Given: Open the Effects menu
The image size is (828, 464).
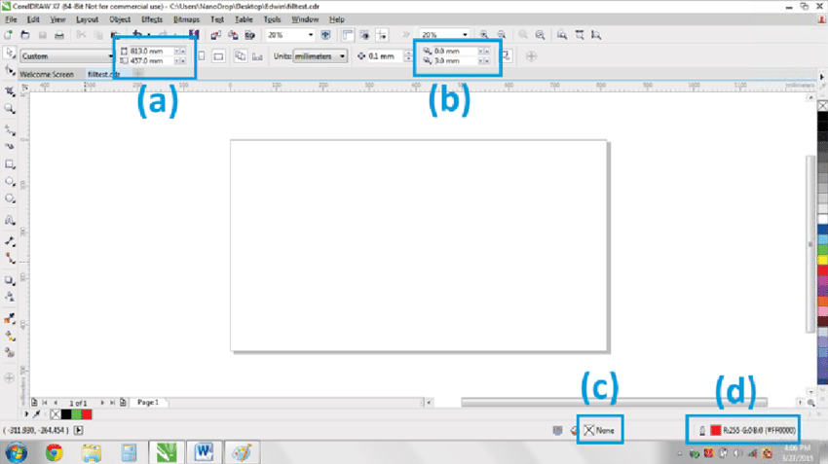Looking at the screenshot, I should 152,18.
